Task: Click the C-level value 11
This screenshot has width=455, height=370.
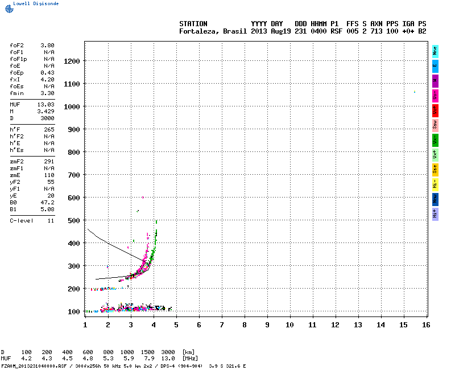Action: click(x=51, y=221)
